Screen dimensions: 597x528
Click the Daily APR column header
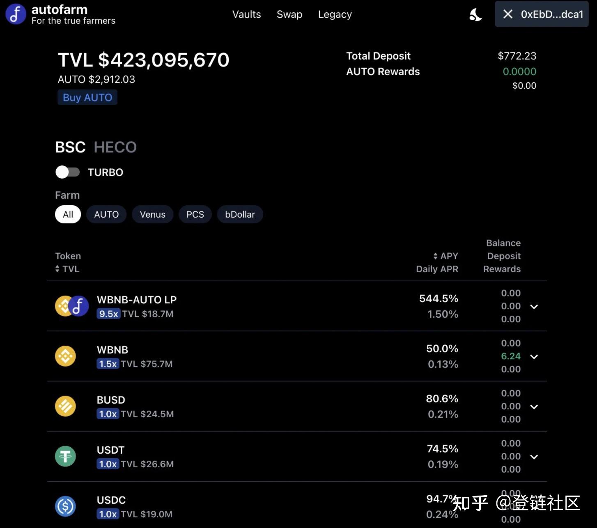pyautogui.click(x=437, y=269)
